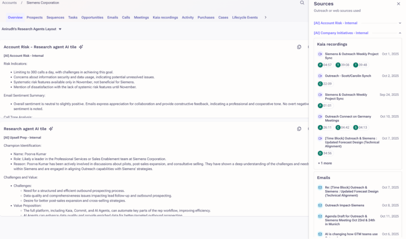This screenshot has width=406, height=239.
Task: Open the Cases tab
Action: [223, 18]
